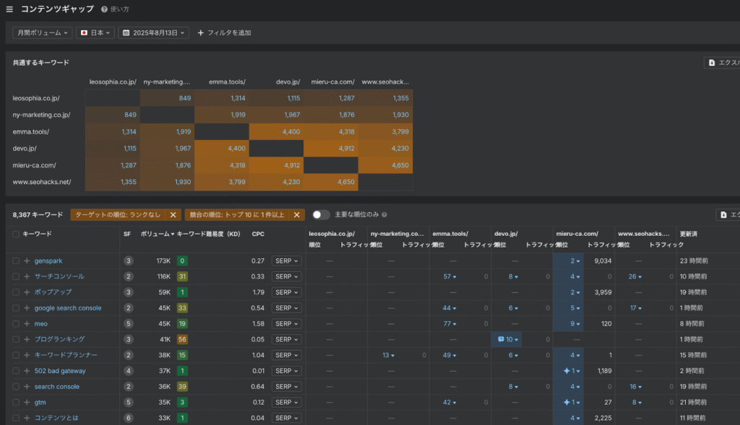Click the KD badge 56 for ブログランキング
This screenshot has height=425, width=740.
tap(182, 339)
